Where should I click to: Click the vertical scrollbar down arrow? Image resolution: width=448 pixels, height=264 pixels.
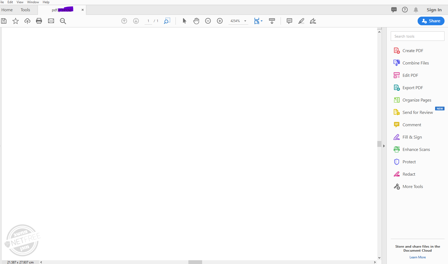pos(379,258)
